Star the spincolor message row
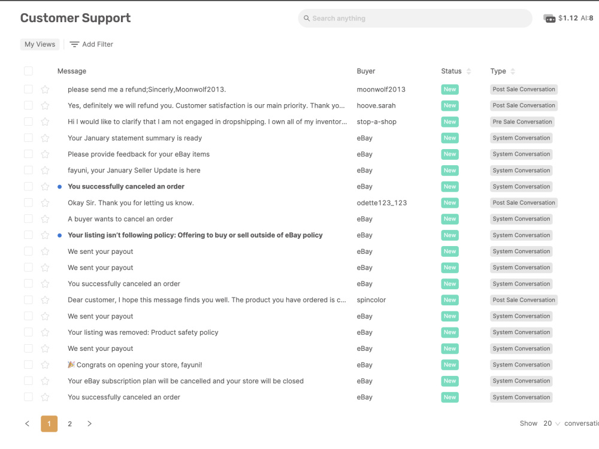This screenshot has width=599, height=449. click(45, 300)
